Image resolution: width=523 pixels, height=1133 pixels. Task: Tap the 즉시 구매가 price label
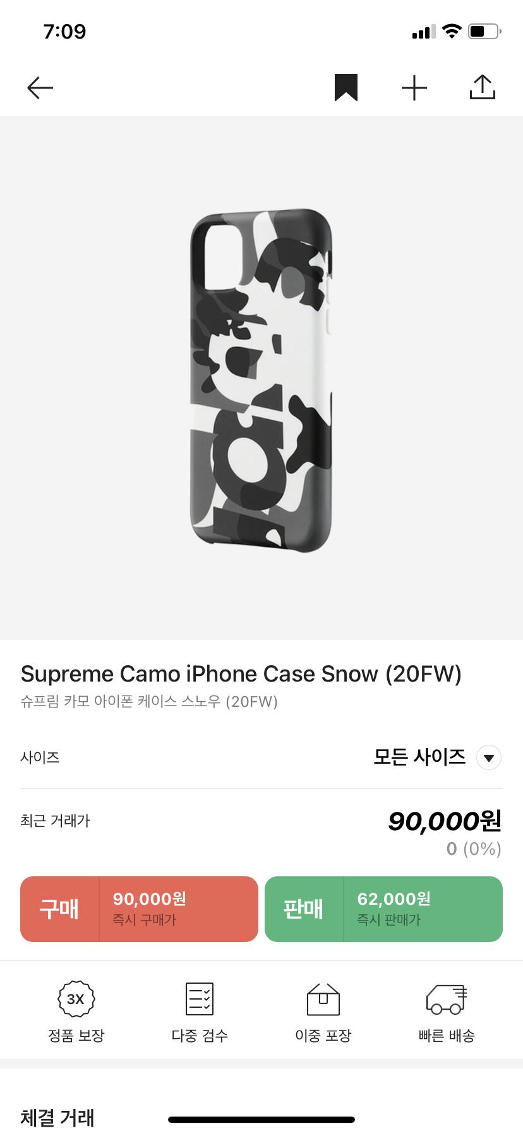coord(144,920)
